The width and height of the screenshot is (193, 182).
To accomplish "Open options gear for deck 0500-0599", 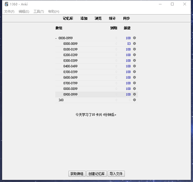I will tap(134, 72).
